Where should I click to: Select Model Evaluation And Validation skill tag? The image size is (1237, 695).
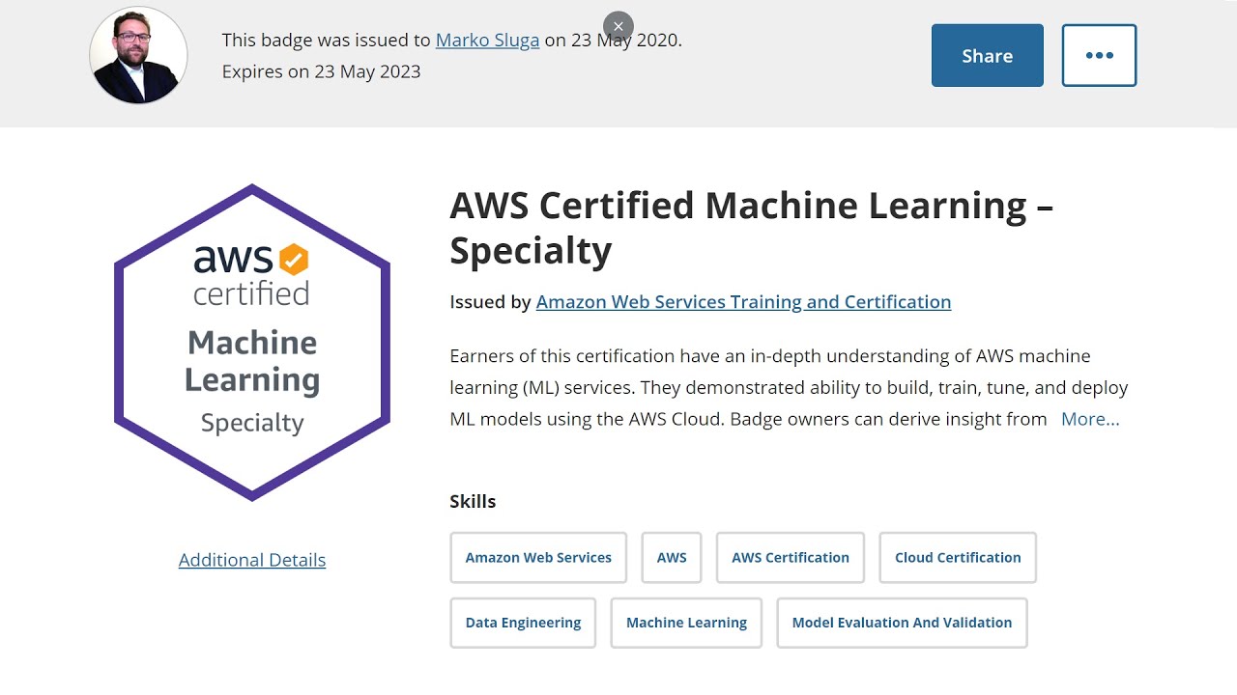click(x=902, y=623)
